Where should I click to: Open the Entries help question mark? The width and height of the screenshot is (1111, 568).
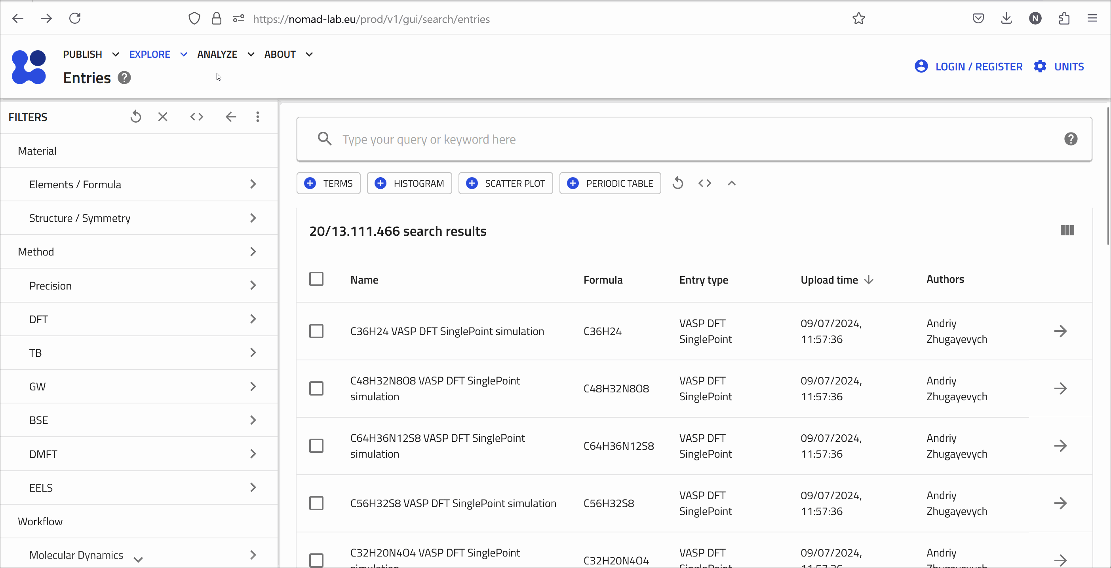tap(124, 78)
